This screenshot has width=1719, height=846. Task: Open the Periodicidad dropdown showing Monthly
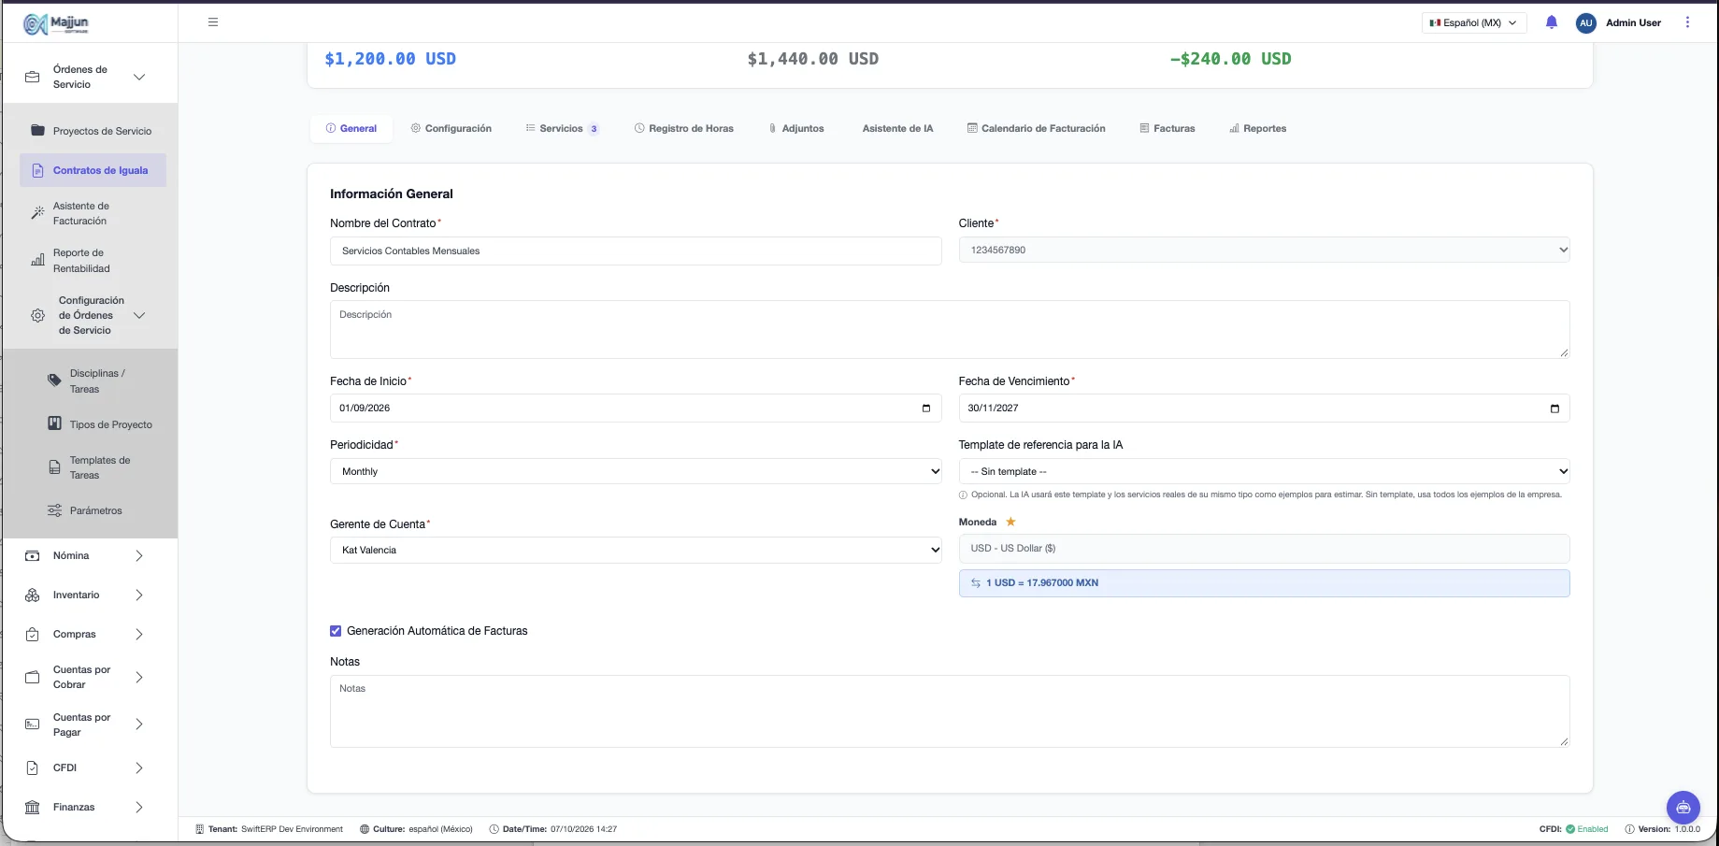[636, 471]
